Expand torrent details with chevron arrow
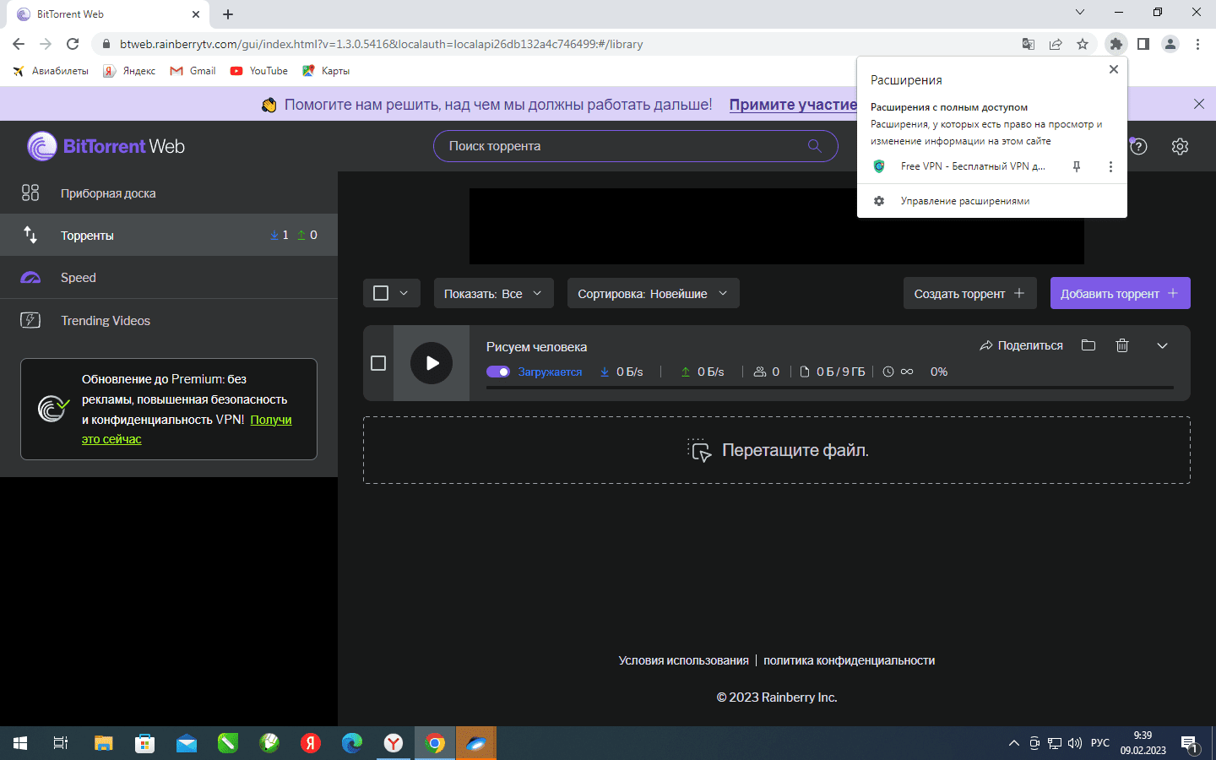 pos(1162,345)
